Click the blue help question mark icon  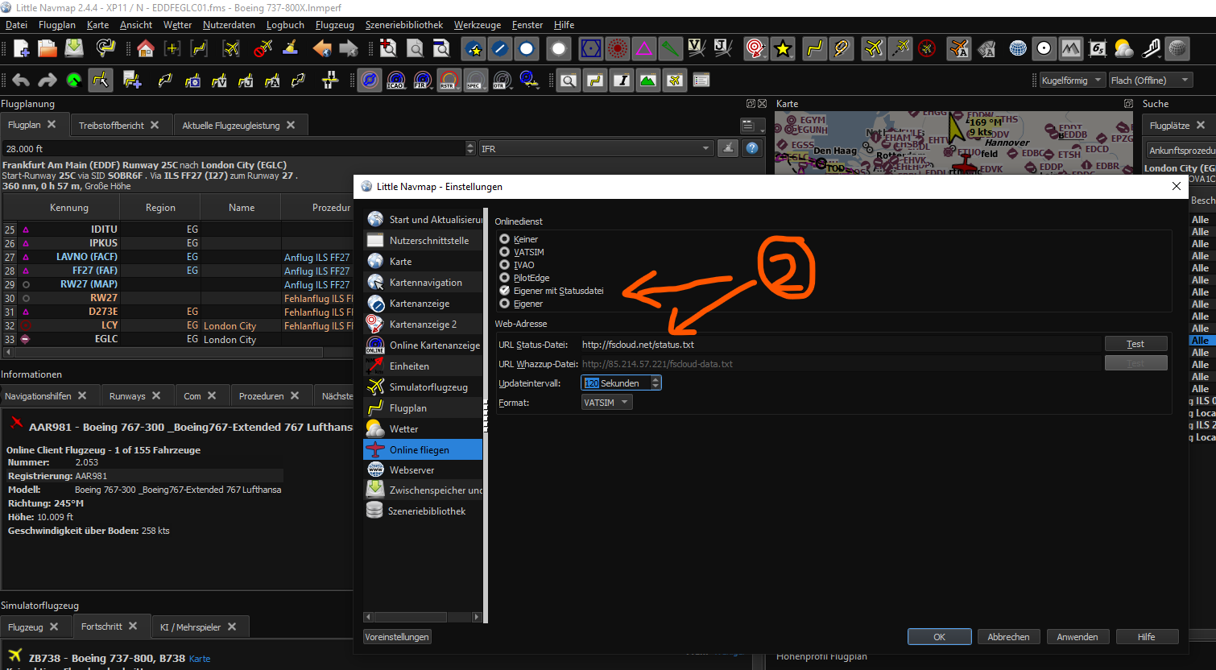click(x=752, y=148)
